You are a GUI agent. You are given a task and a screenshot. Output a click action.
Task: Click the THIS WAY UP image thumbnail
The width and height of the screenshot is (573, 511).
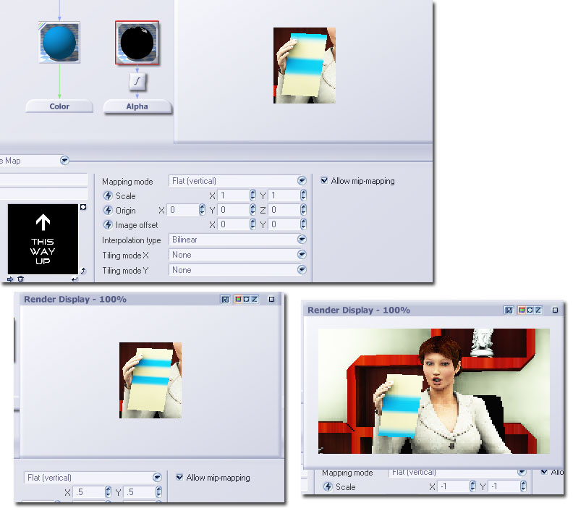[43, 239]
